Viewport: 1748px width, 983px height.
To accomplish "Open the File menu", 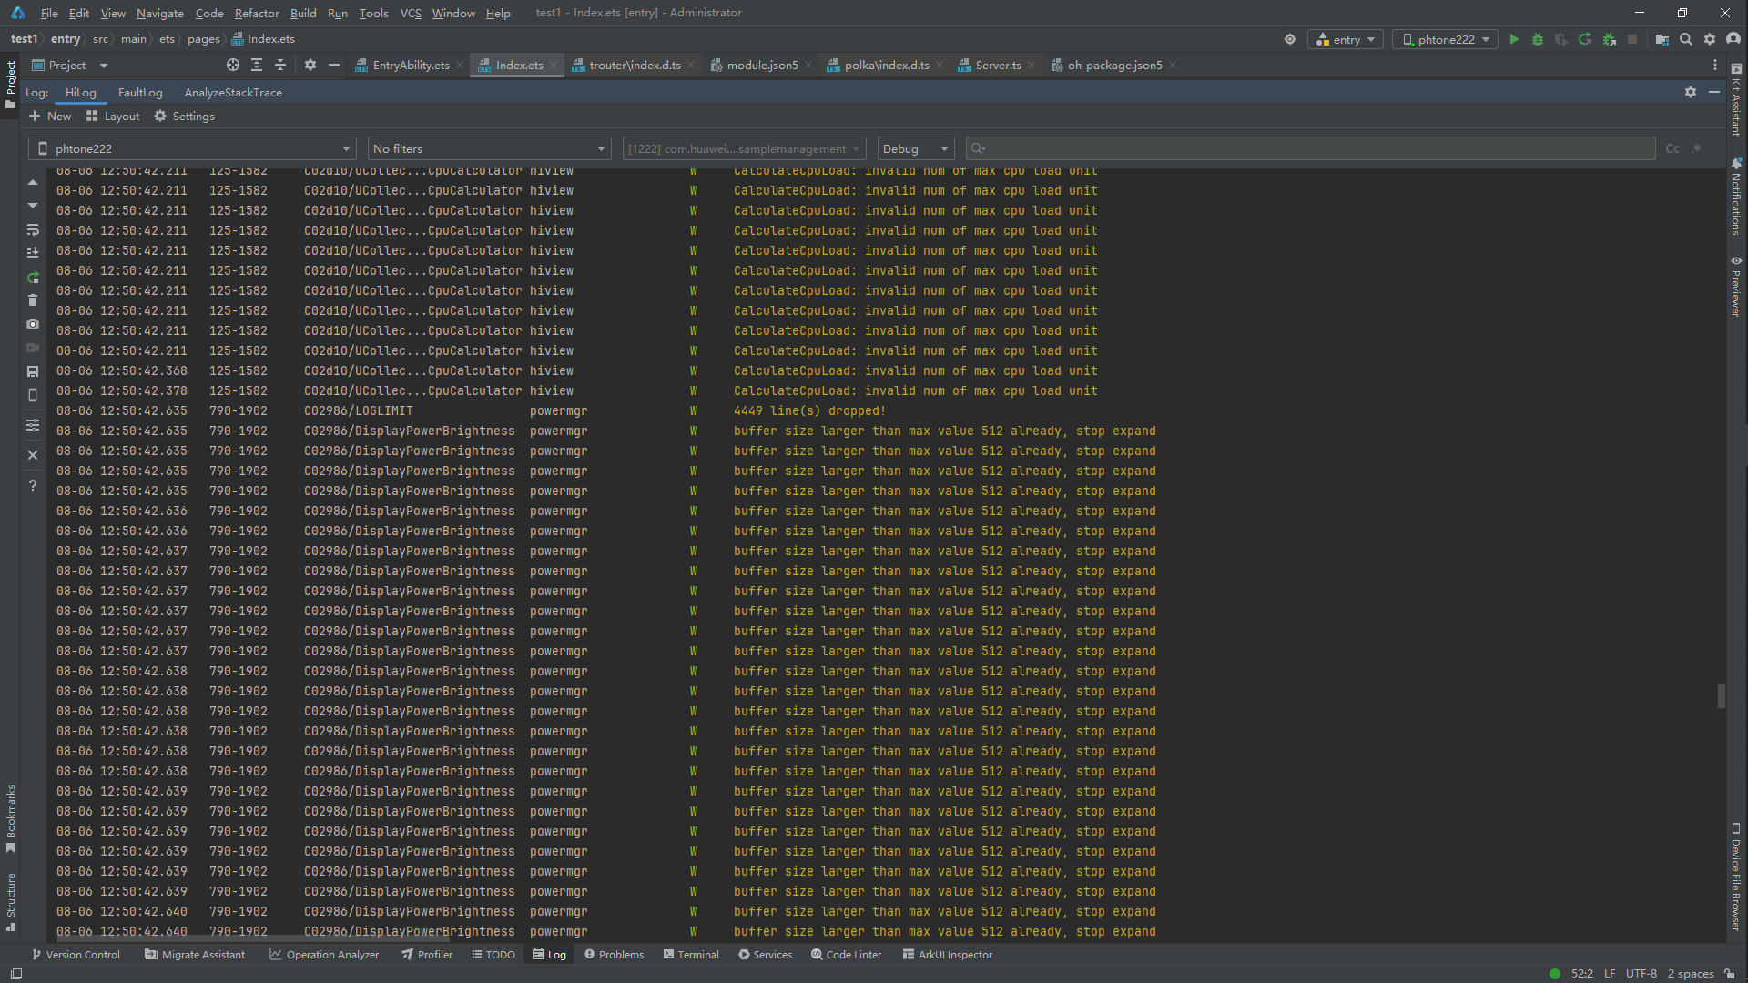I will (49, 13).
